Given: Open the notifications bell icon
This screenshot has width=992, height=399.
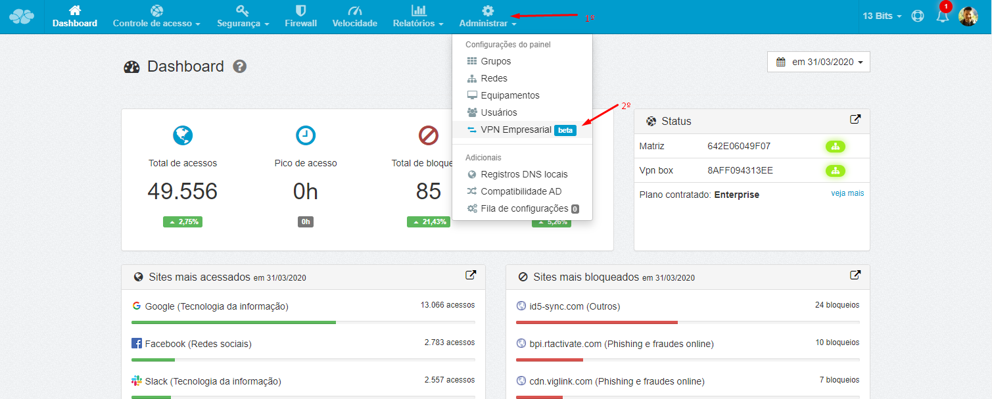Looking at the screenshot, I should pyautogui.click(x=943, y=16).
